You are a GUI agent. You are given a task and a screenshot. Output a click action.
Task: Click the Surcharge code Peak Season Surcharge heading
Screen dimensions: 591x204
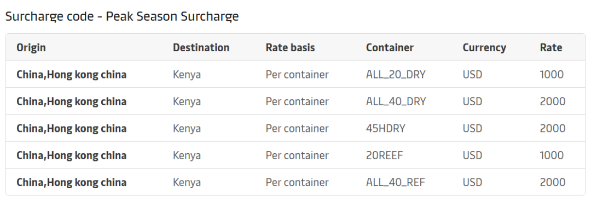coord(122,16)
